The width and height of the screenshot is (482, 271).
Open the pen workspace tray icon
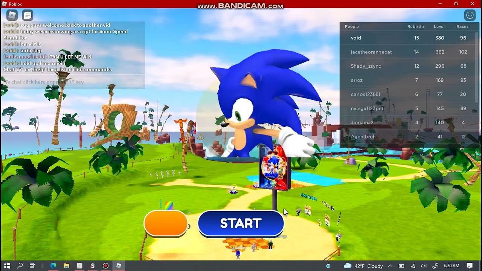point(435,266)
